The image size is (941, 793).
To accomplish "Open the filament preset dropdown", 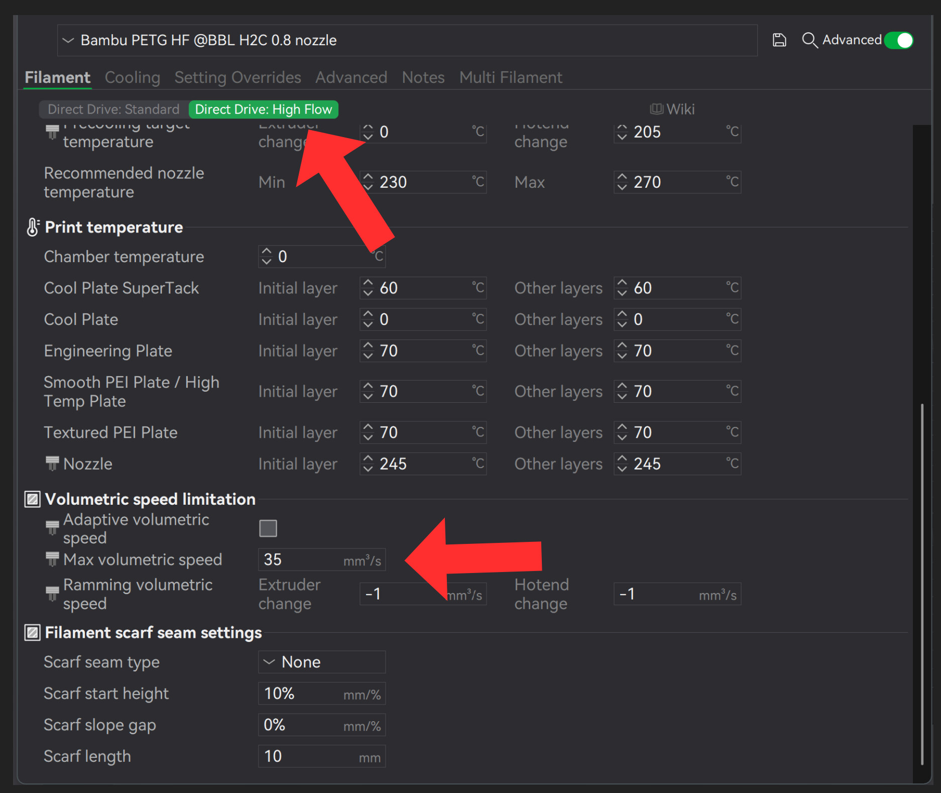I will [407, 40].
